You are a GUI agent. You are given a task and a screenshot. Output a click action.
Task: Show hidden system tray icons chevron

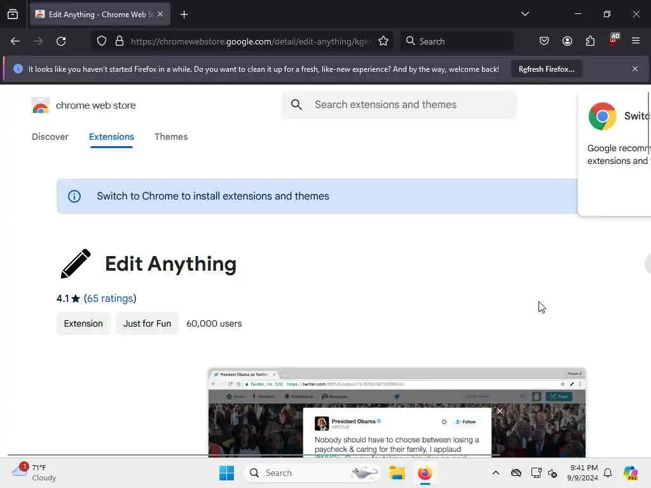coord(496,473)
